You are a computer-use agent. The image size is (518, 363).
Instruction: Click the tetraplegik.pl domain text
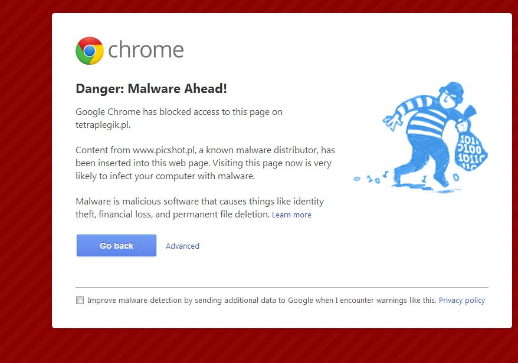103,125
